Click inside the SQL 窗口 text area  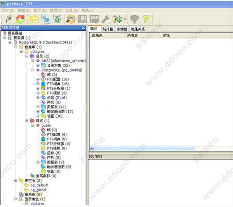(160, 182)
